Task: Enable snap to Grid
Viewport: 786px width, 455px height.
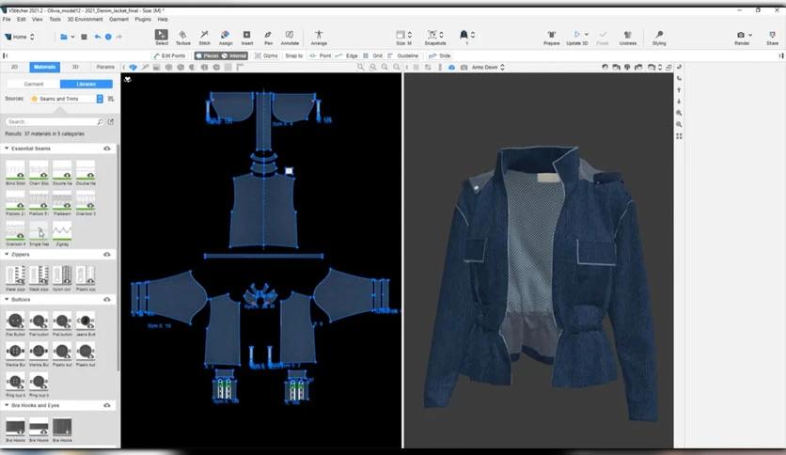Action: [373, 55]
